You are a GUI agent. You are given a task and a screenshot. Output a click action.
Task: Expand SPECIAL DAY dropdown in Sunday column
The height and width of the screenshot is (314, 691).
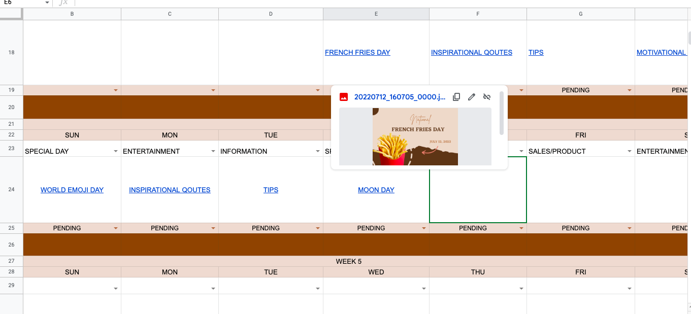click(x=116, y=151)
